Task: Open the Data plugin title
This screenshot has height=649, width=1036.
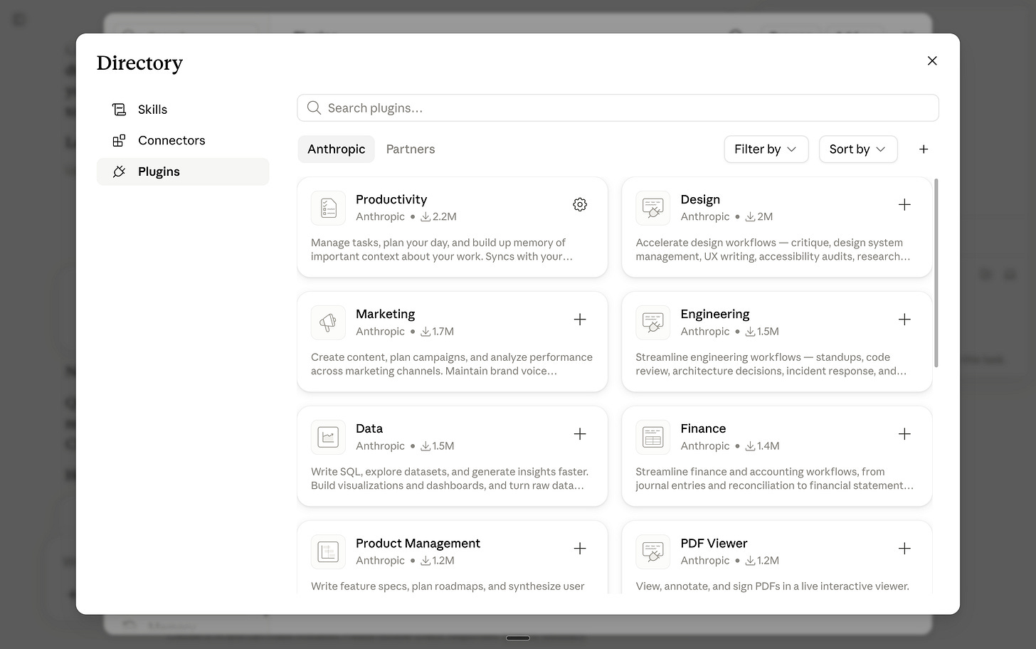Action: click(369, 429)
